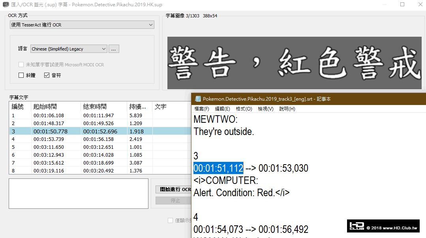
Task: Select subtitle row 1 starting 00:01:06.108
Action: (x=100, y=116)
